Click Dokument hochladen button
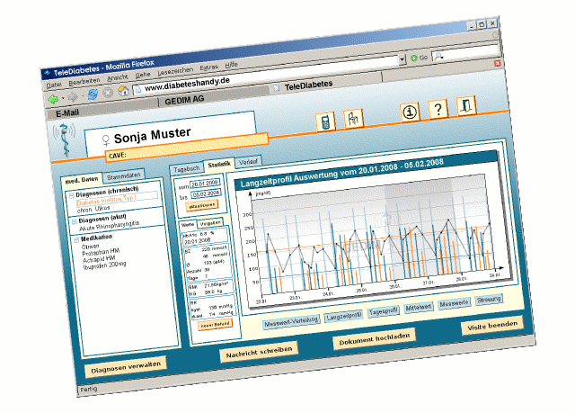Viewport: 575px width, 413px height. pos(375,339)
